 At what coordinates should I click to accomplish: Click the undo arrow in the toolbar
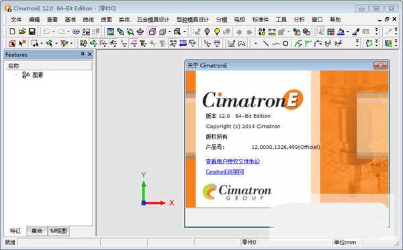point(46,32)
